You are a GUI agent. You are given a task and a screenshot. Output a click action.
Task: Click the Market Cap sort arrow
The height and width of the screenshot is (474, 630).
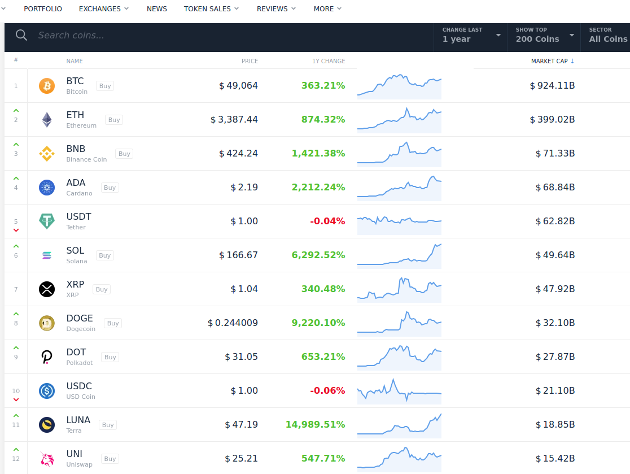(572, 61)
